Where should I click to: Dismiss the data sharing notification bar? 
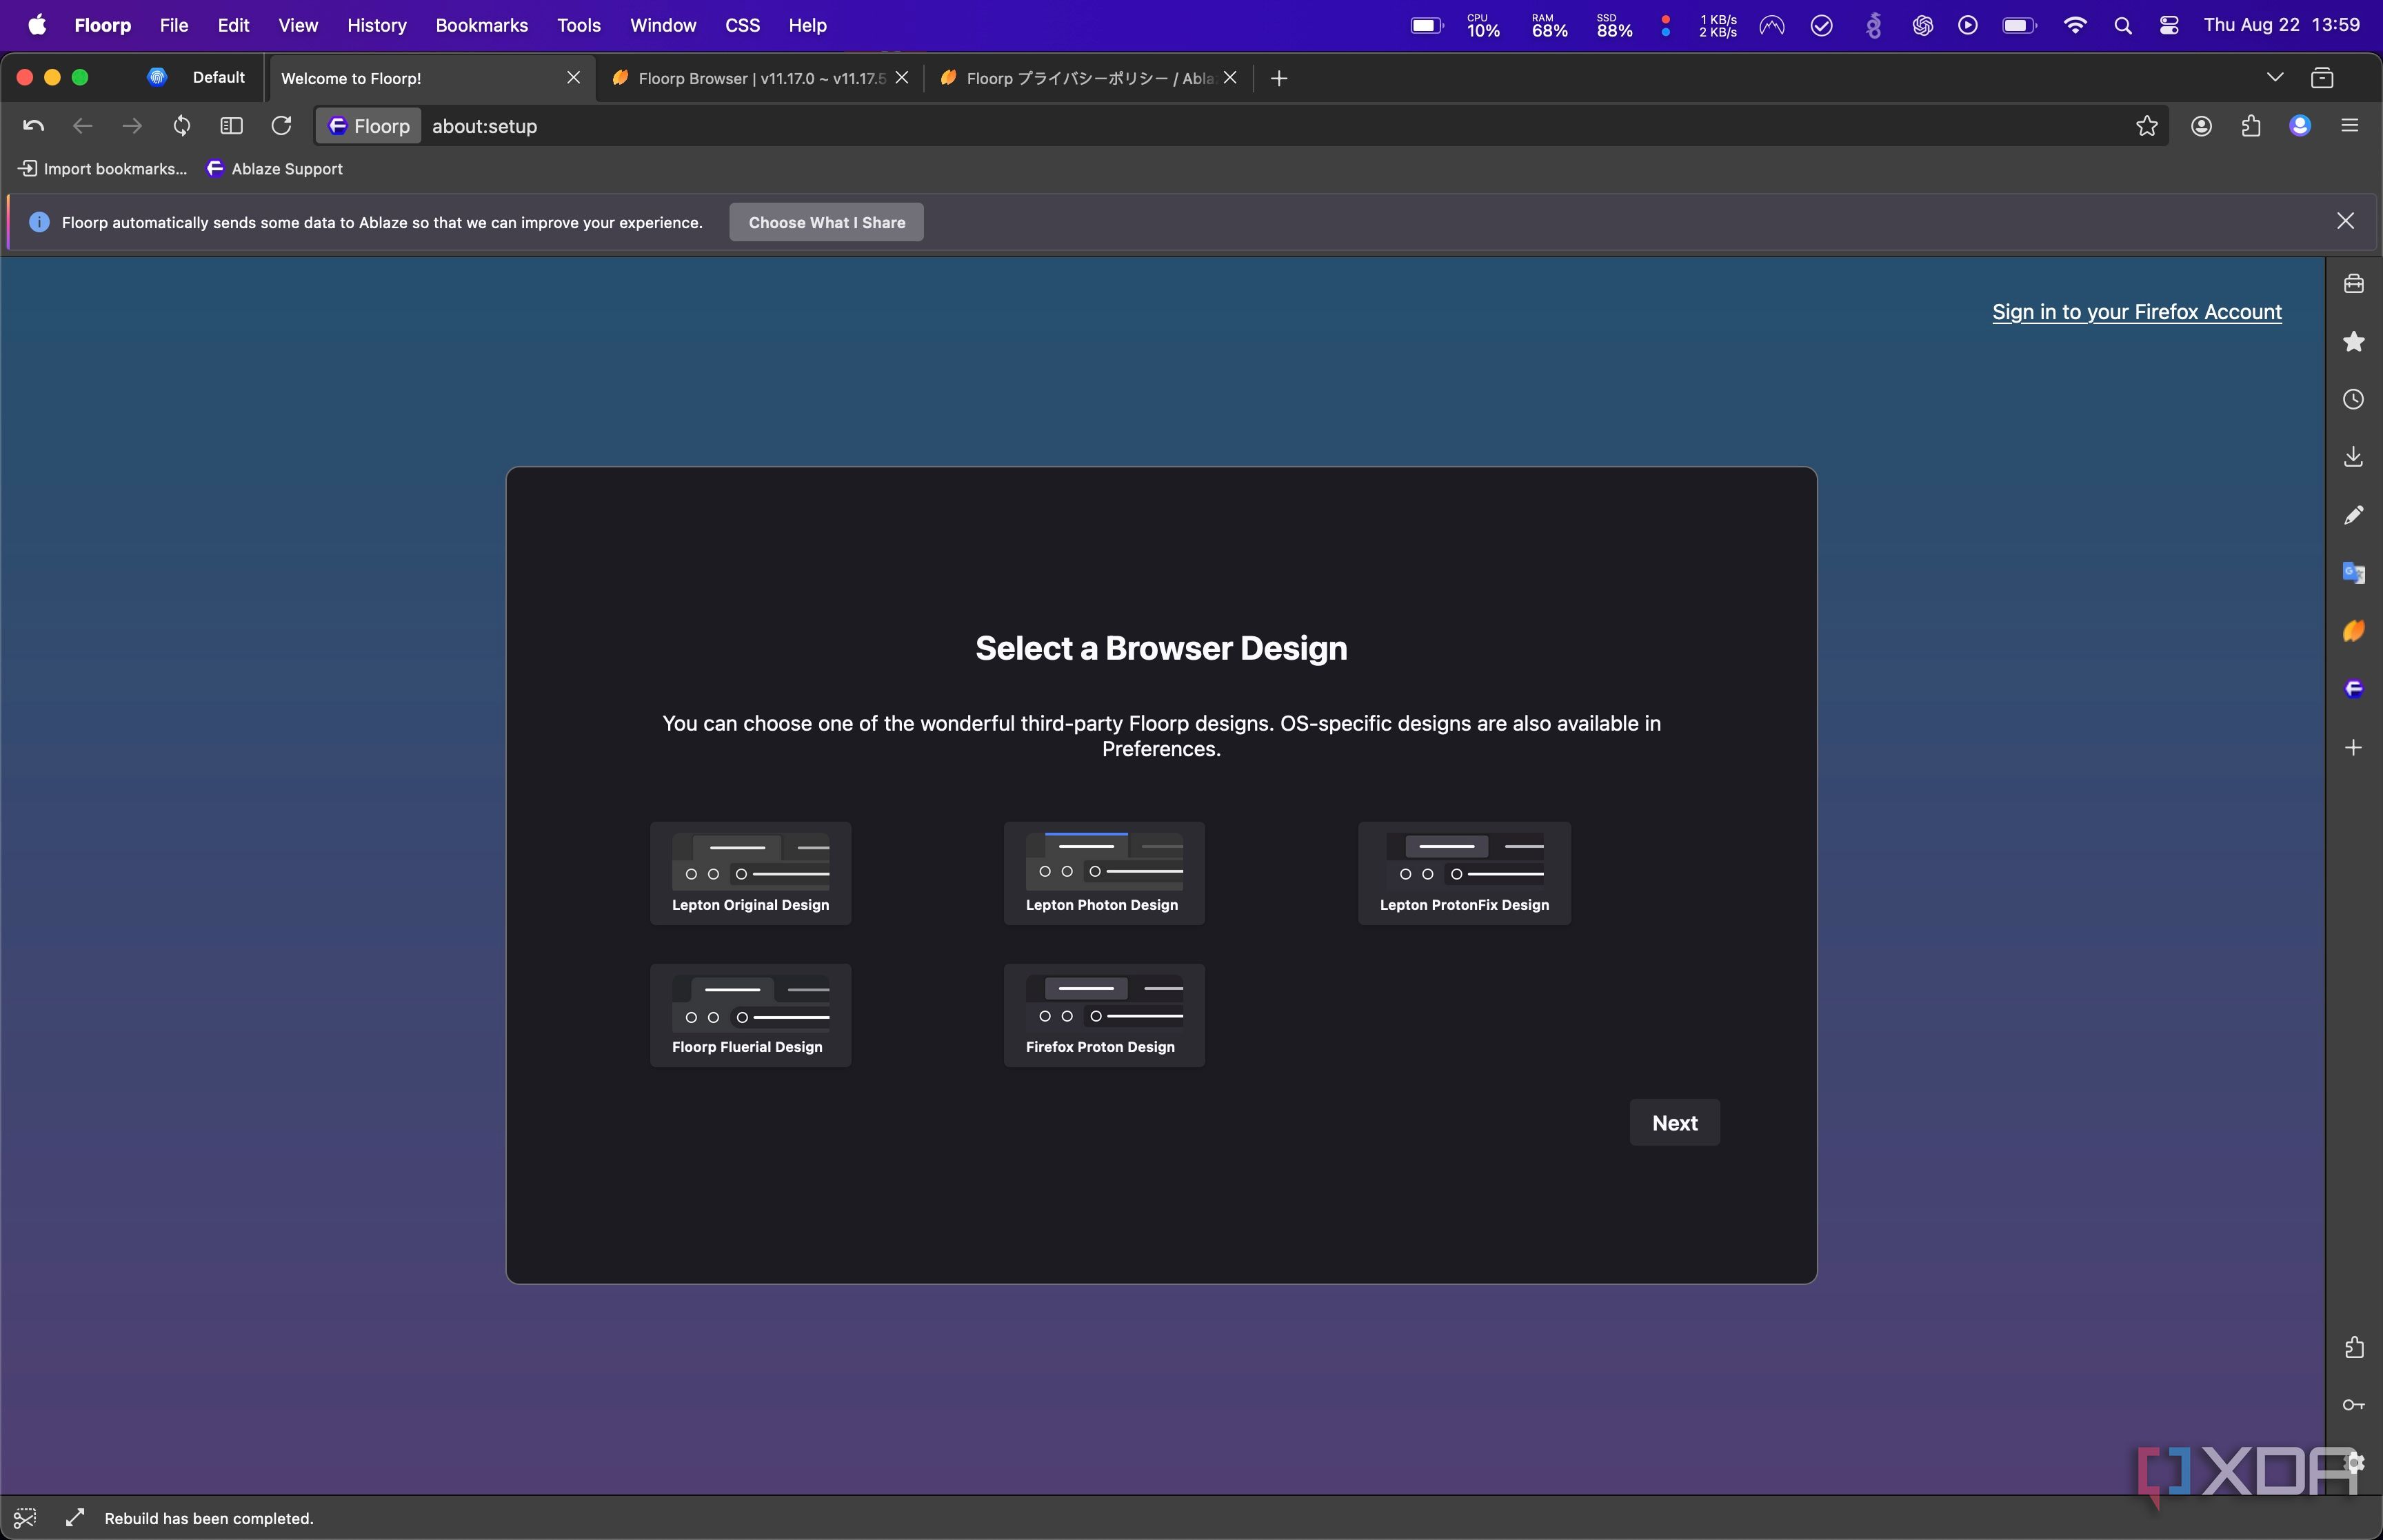coord(2346,221)
